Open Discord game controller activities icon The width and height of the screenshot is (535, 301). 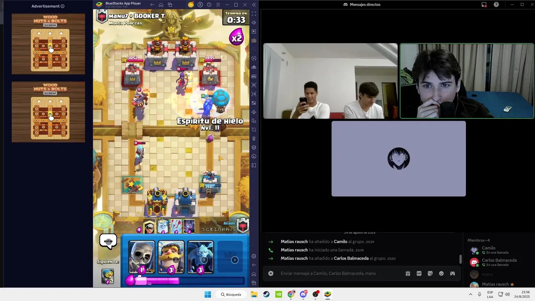point(452,273)
